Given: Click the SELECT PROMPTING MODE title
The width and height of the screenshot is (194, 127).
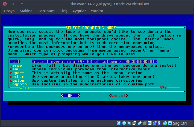Looking at the screenshot, I should click(x=91, y=28).
